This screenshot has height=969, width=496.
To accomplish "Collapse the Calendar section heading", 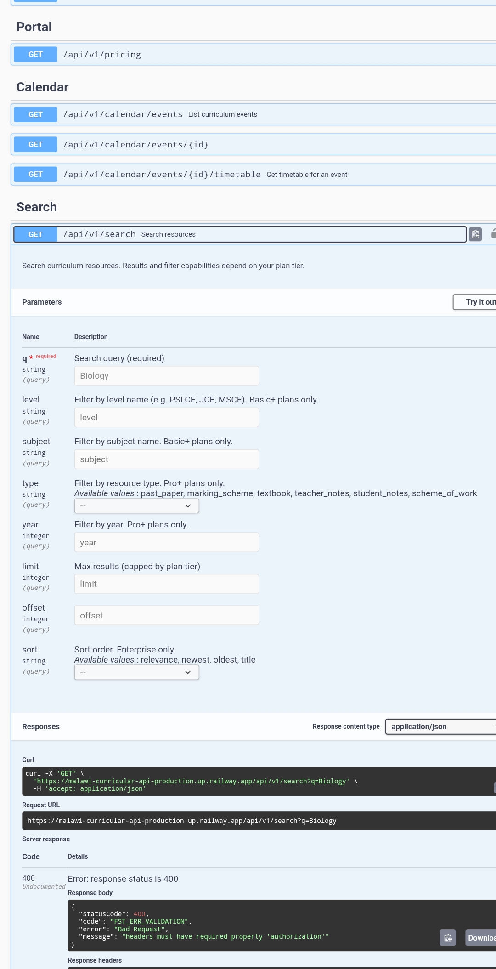I will pos(42,87).
